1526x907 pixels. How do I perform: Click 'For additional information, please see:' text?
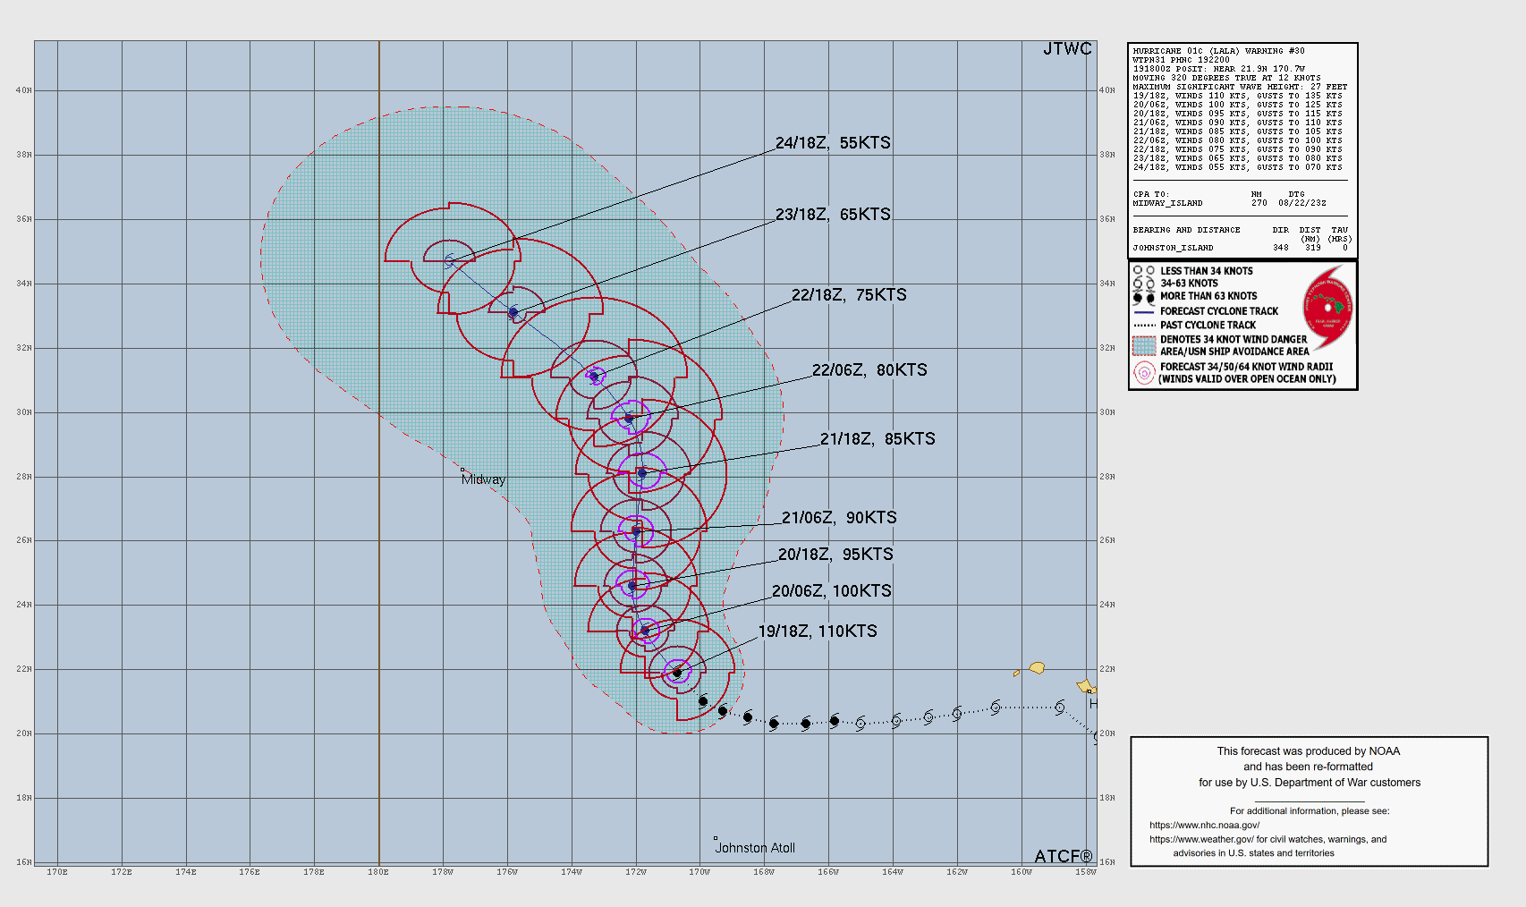1310,811
